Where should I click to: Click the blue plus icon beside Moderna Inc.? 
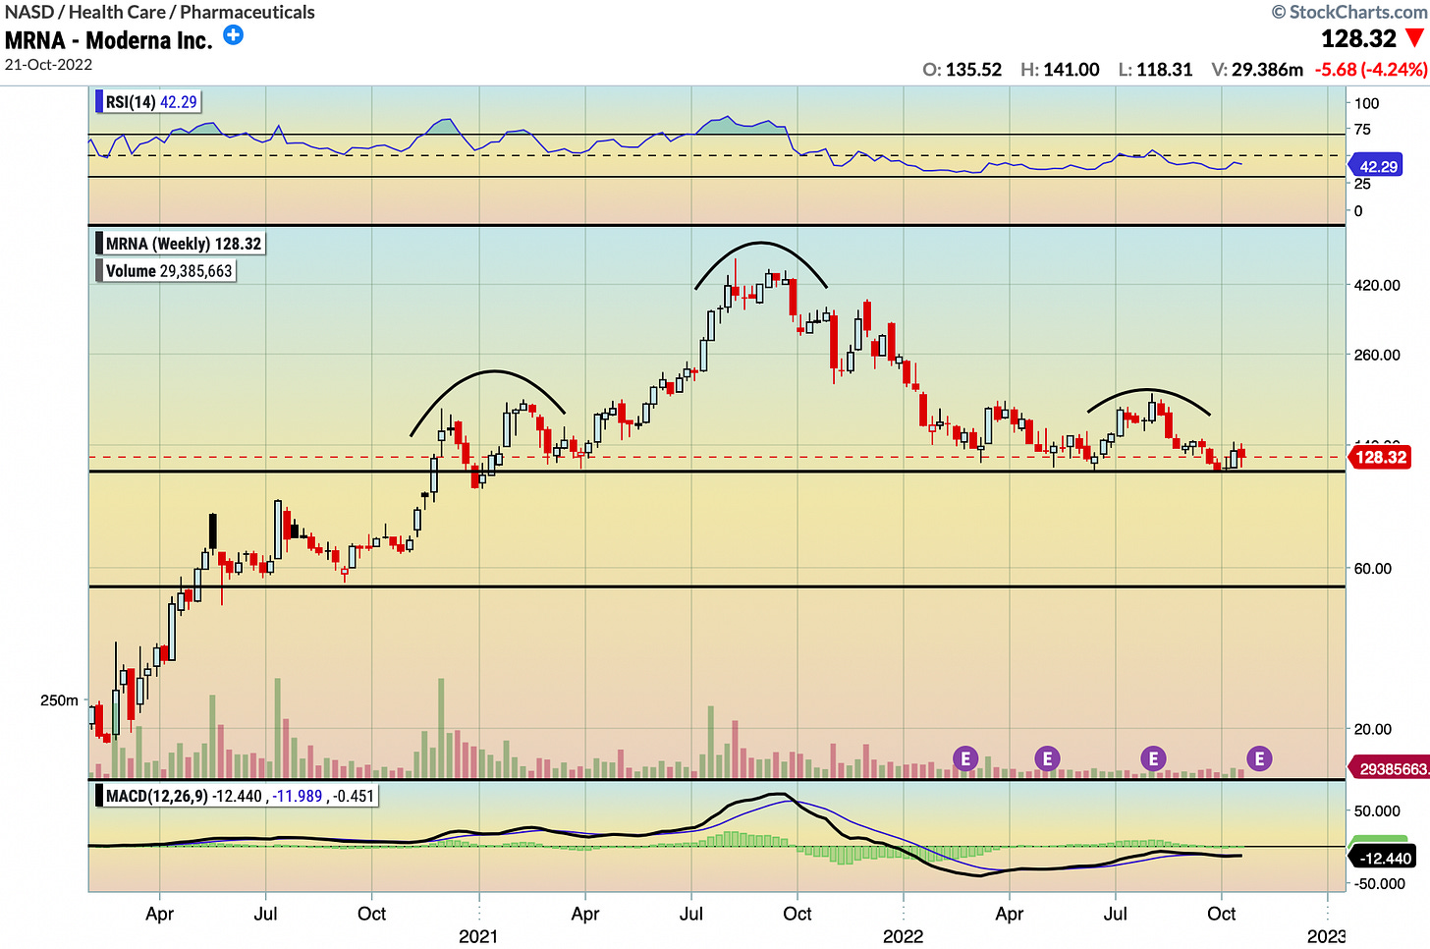[233, 35]
